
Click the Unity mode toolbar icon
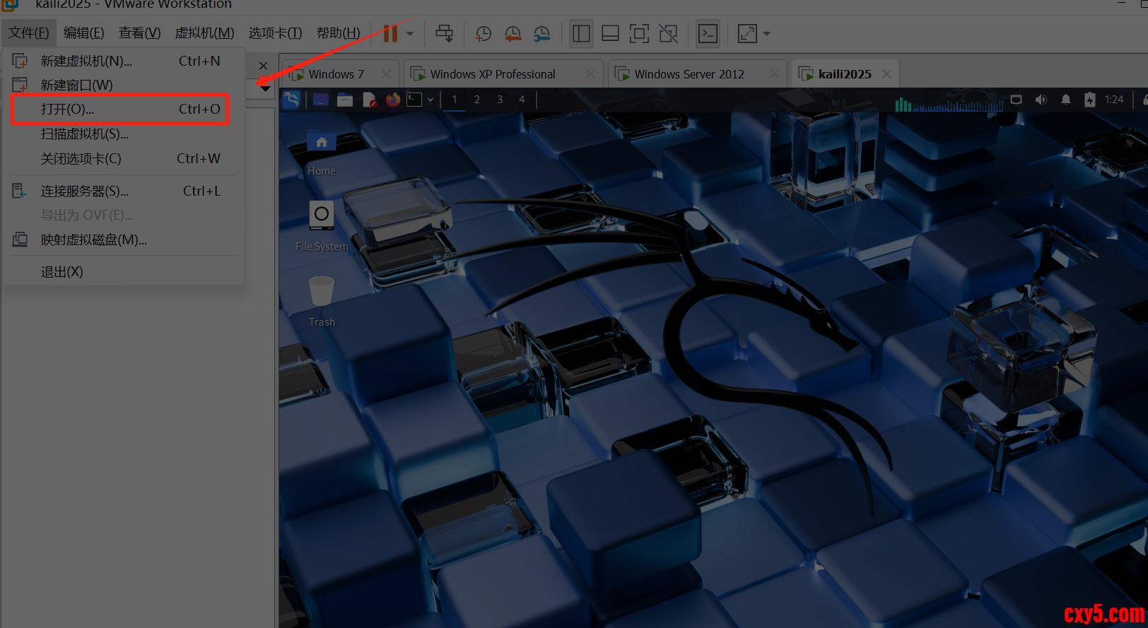coord(668,34)
